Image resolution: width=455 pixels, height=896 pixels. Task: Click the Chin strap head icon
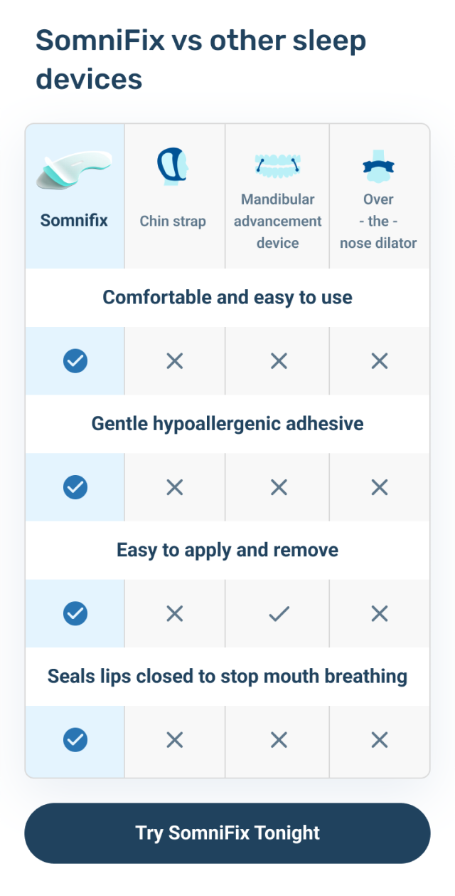pos(172,167)
